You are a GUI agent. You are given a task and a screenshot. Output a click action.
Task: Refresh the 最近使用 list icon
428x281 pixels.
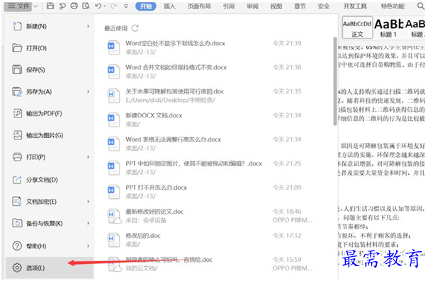135,28
